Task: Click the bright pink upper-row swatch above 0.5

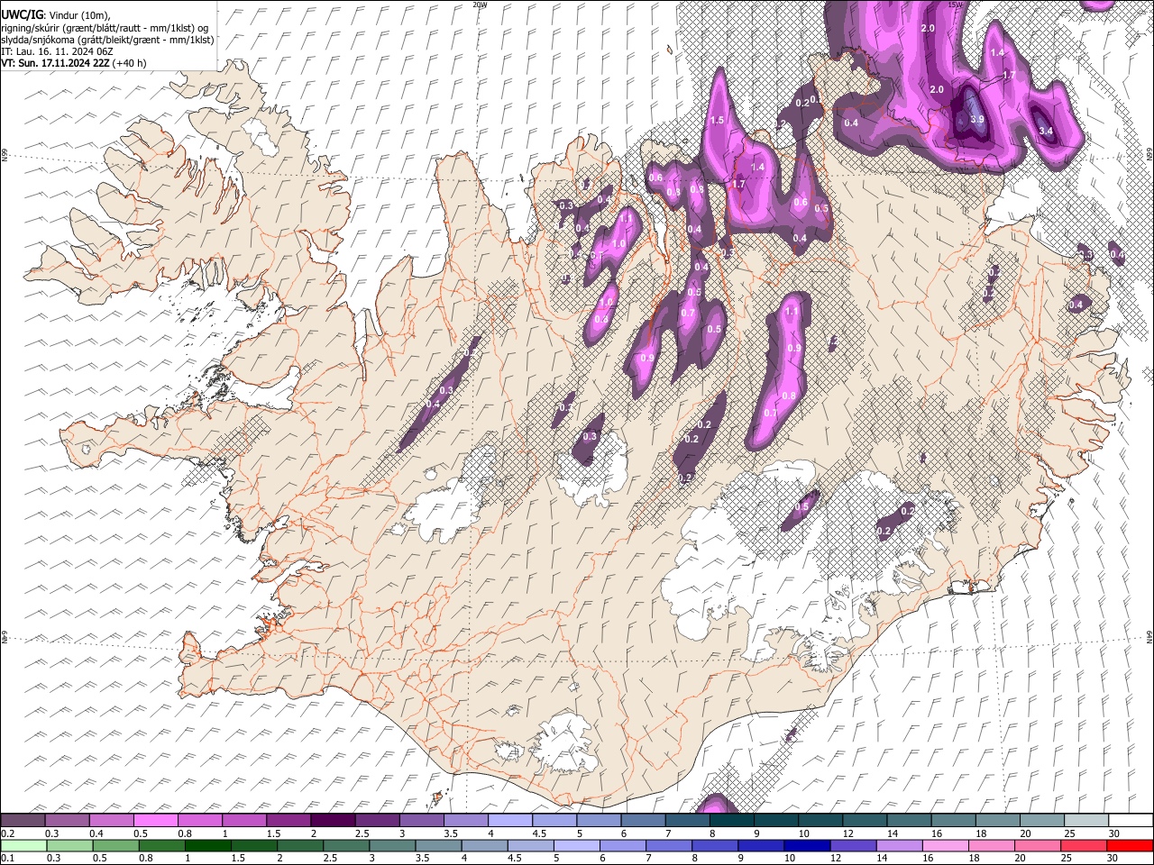Action: pyautogui.click(x=156, y=821)
